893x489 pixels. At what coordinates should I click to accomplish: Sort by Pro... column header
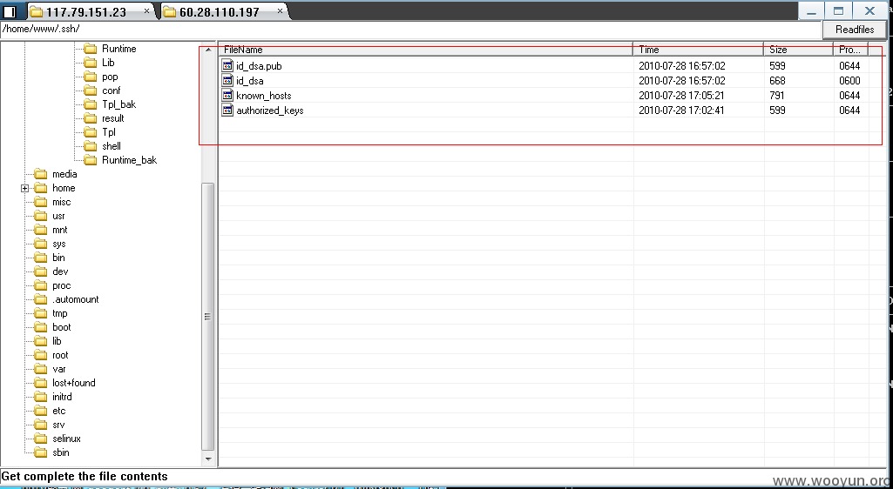pyautogui.click(x=851, y=50)
